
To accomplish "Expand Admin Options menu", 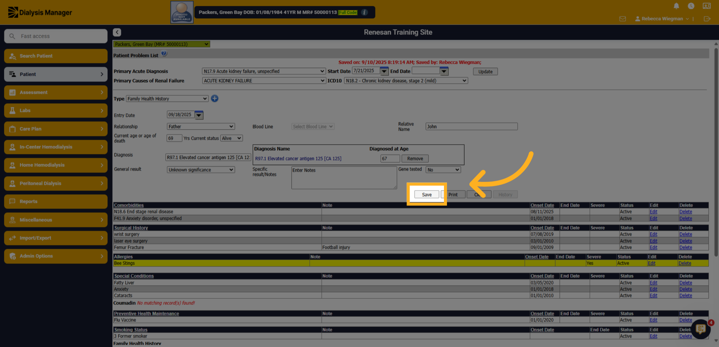I will point(56,256).
